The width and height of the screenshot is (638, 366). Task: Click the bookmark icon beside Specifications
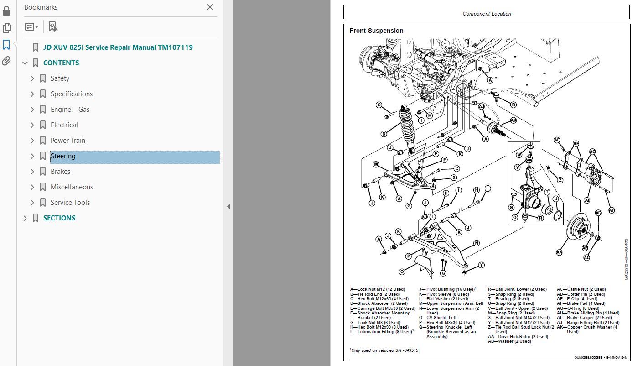click(x=43, y=94)
